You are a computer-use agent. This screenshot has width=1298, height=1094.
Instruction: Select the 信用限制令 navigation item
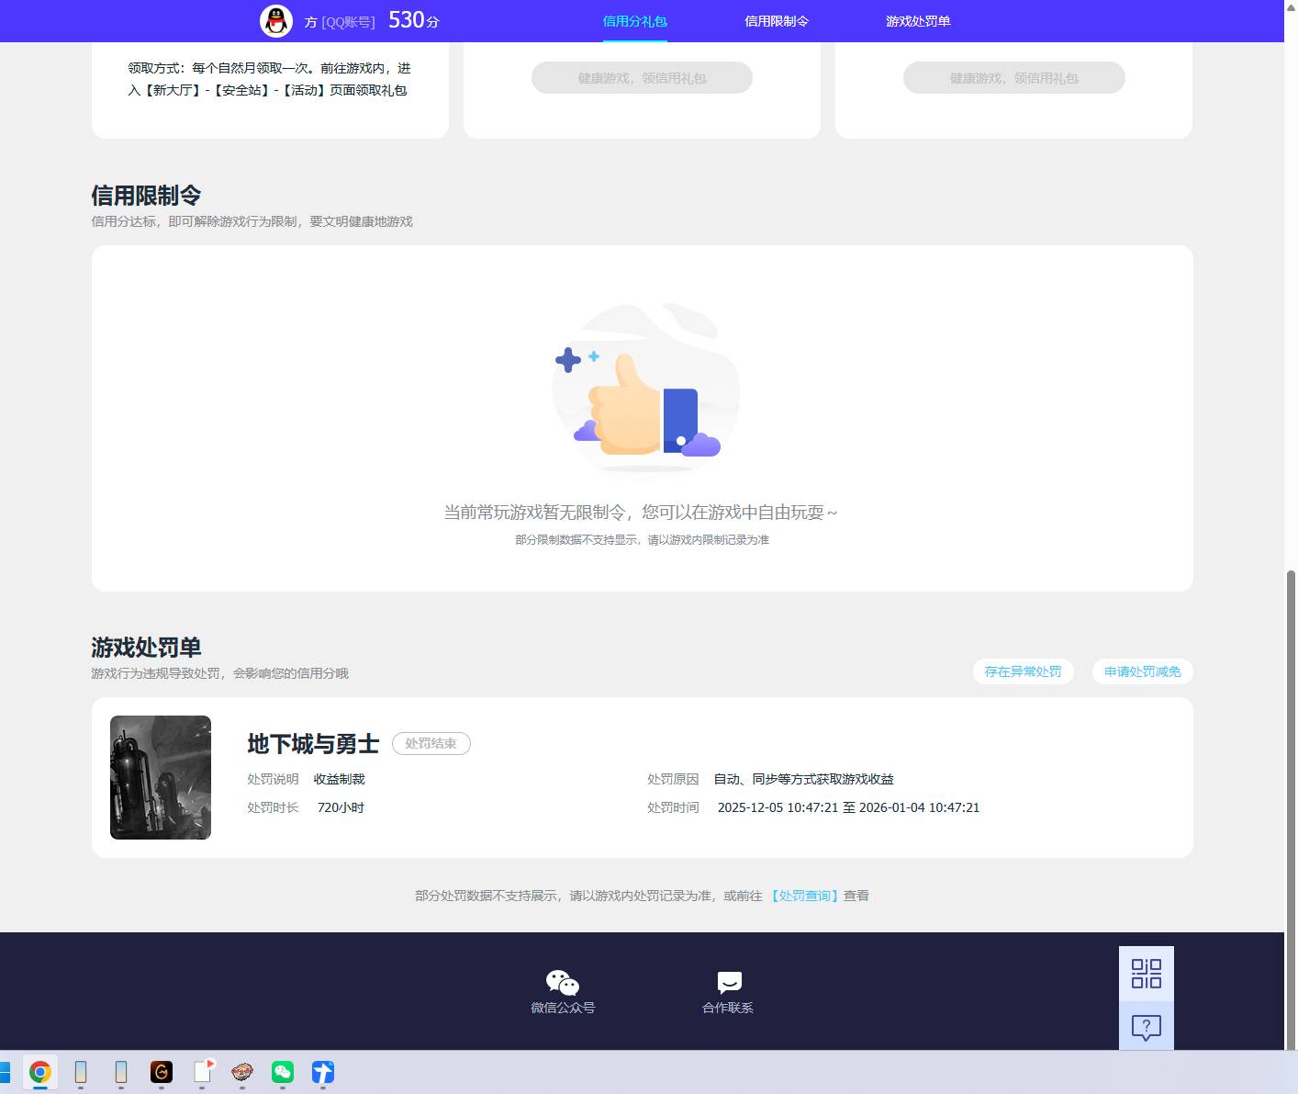[x=777, y=20]
